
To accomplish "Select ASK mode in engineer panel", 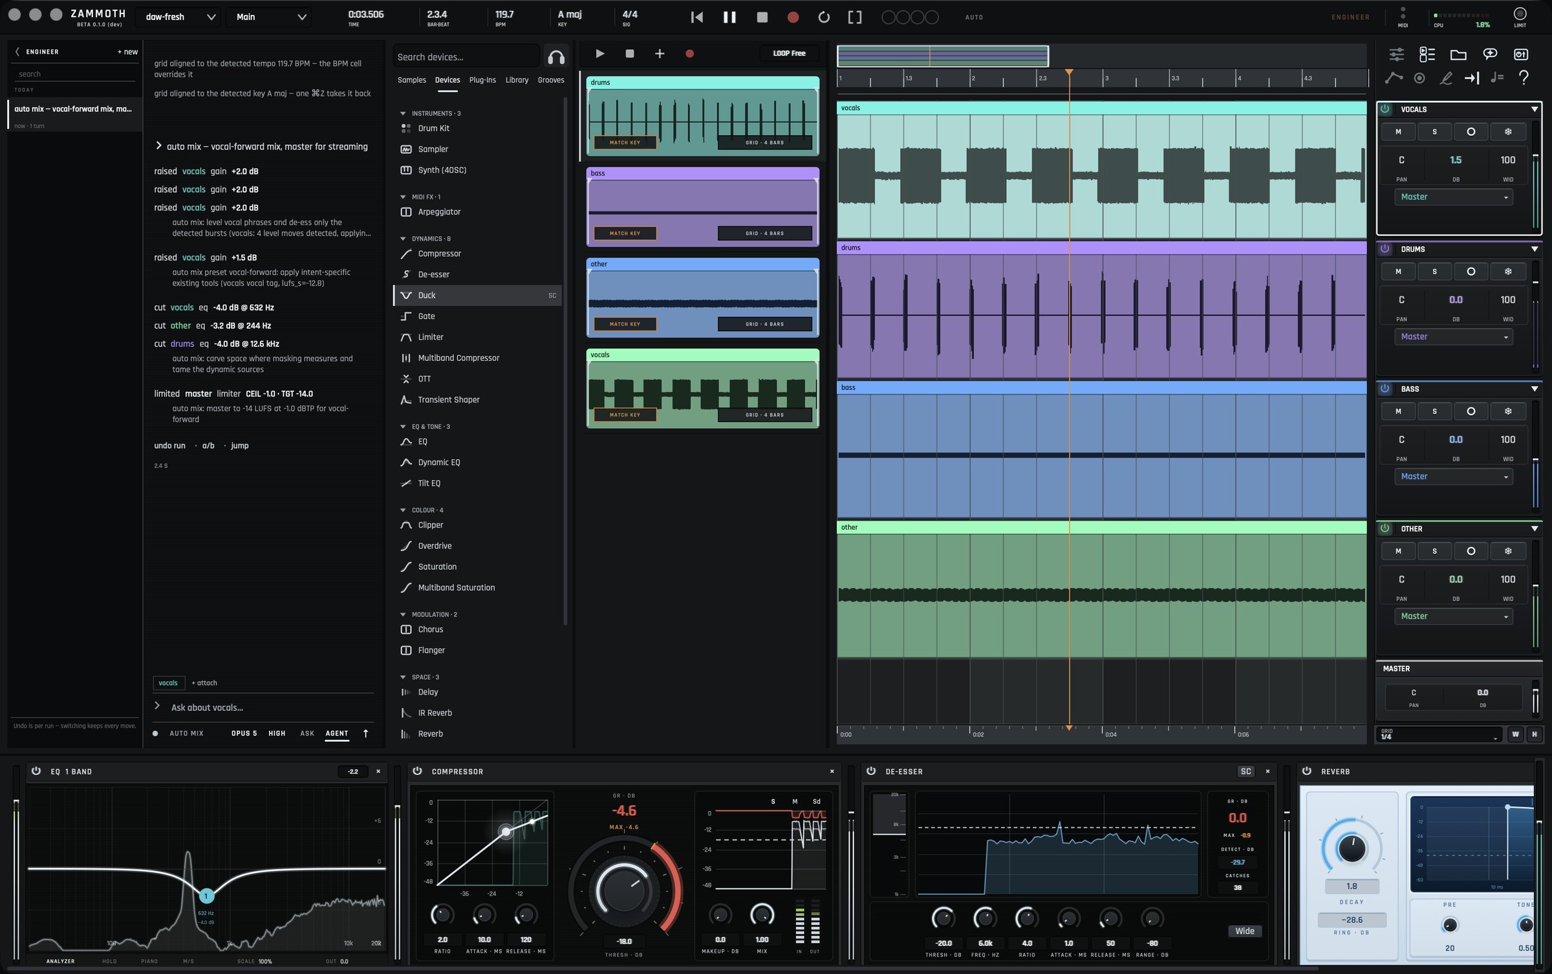I will click(x=307, y=733).
